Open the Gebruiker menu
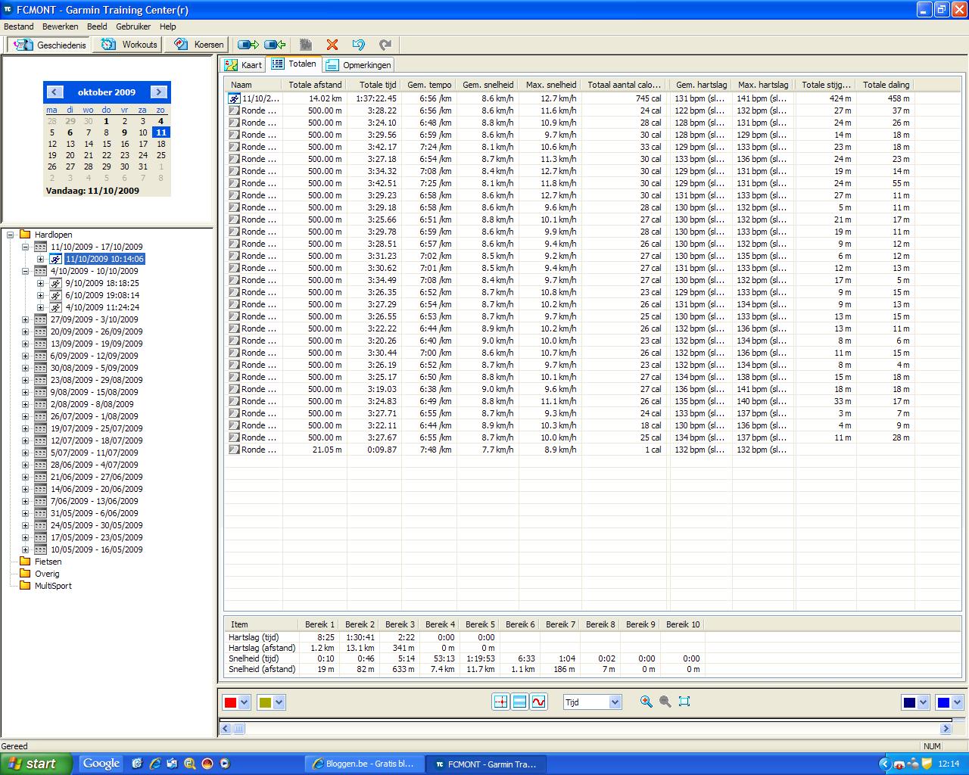The height and width of the screenshot is (775, 969). (133, 26)
